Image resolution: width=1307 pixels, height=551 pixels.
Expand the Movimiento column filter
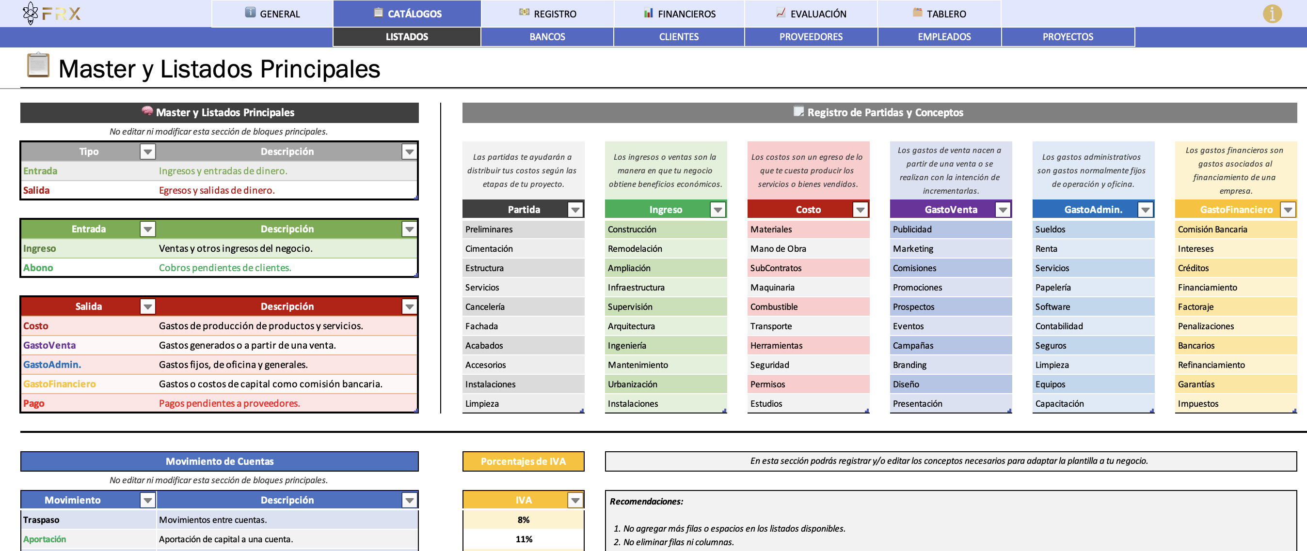(x=148, y=500)
